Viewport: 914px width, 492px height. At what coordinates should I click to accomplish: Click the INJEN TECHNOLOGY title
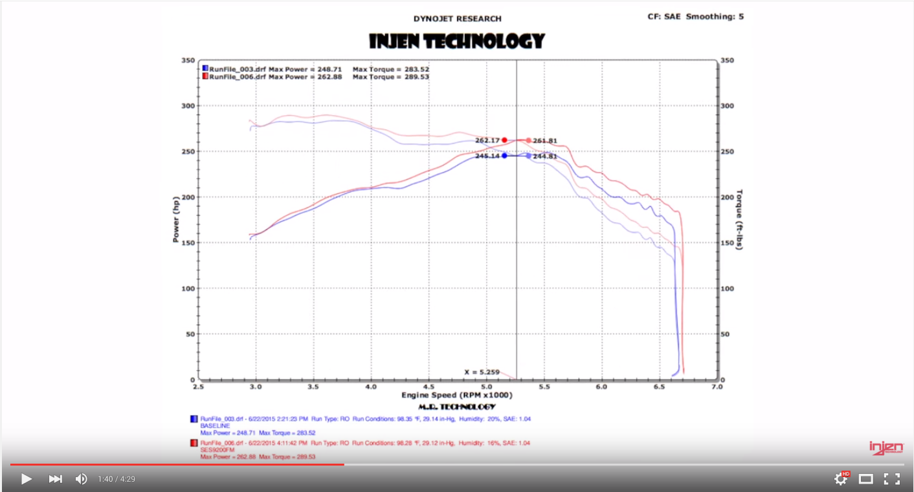(x=457, y=40)
